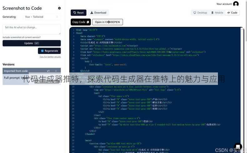The height and width of the screenshot is (153, 247).
Task: Select the Code tab
Action: (232, 12)
